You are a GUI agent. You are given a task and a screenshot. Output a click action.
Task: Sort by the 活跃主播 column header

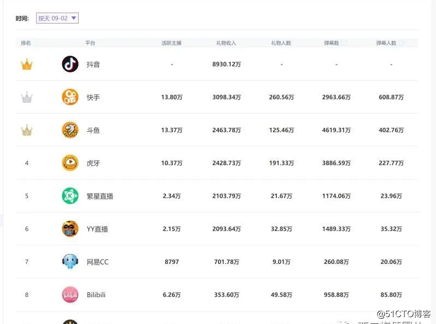pos(172,43)
